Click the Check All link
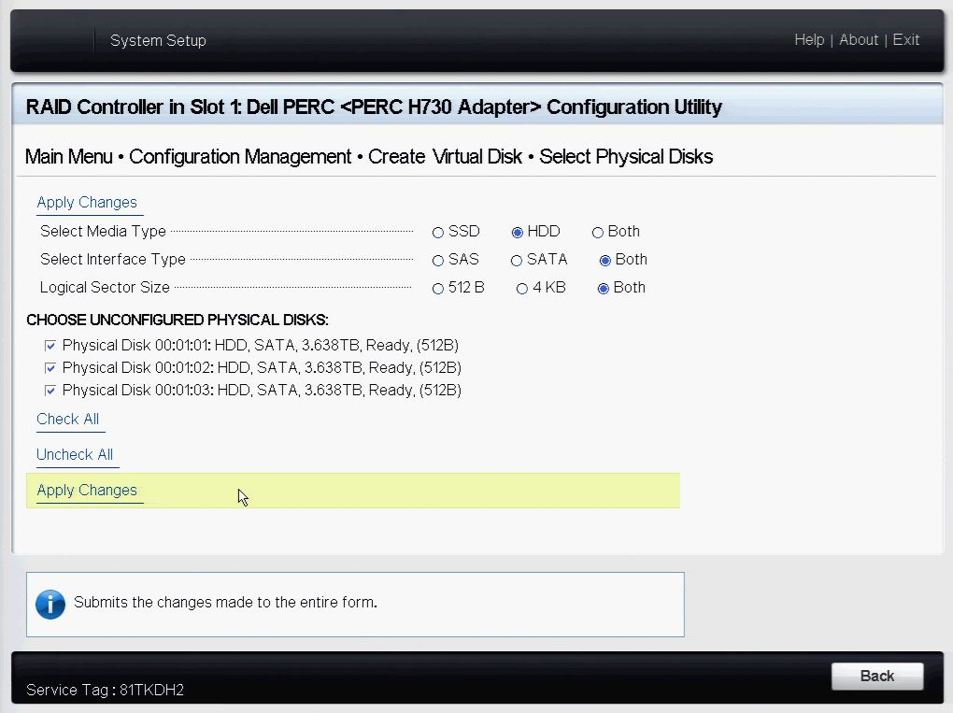 (68, 419)
